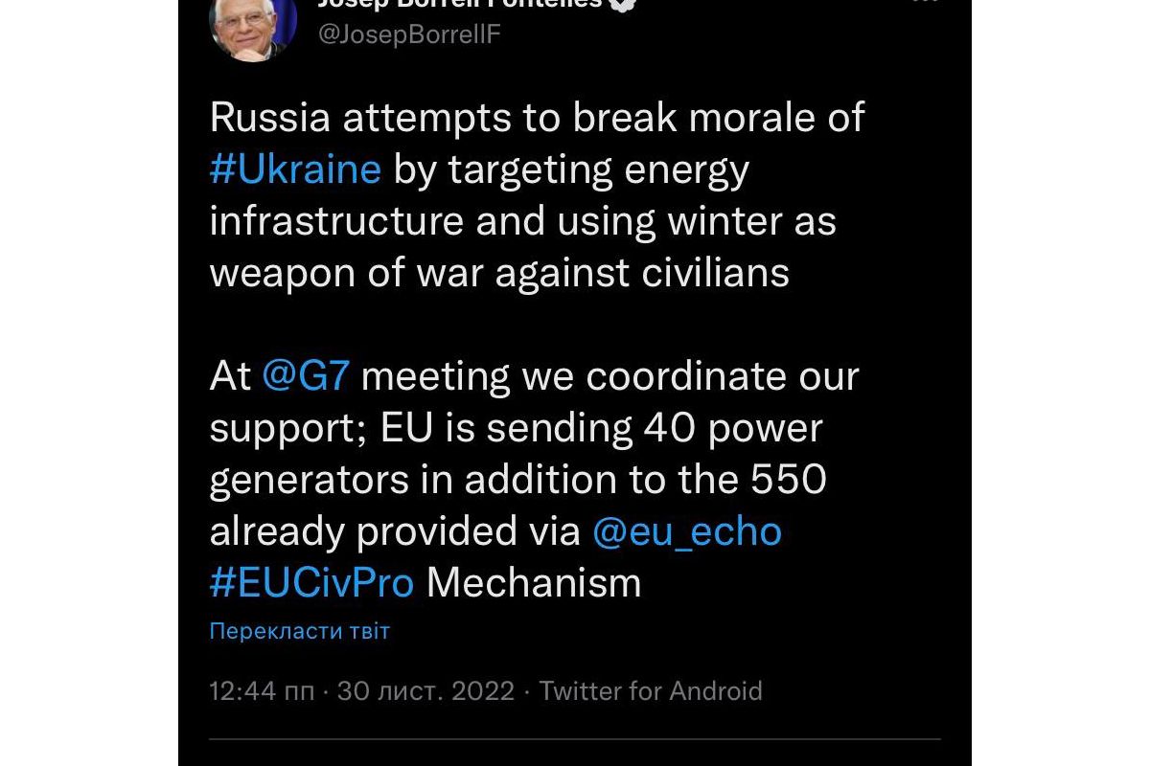Open the @JosepBorrellF handle
This screenshot has height=766, width=1150.
408,34
